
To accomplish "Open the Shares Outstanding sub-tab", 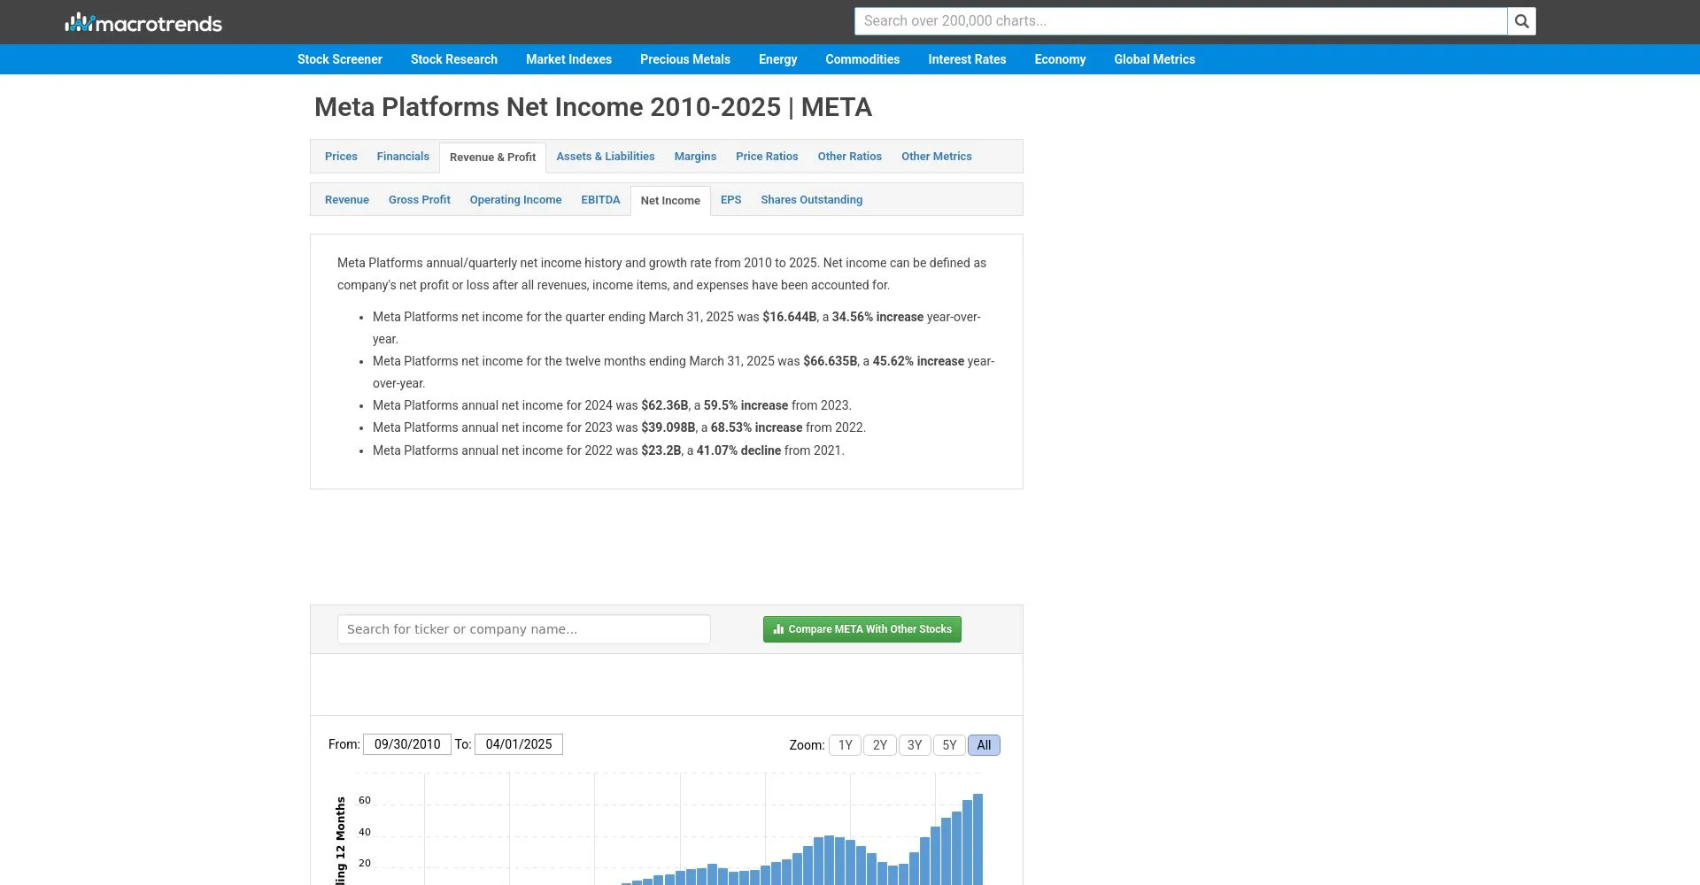I will point(811,200).
